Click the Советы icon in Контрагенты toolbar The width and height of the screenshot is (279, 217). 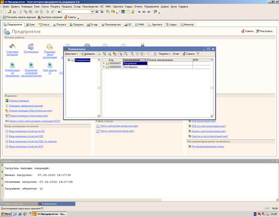(184, 54)
